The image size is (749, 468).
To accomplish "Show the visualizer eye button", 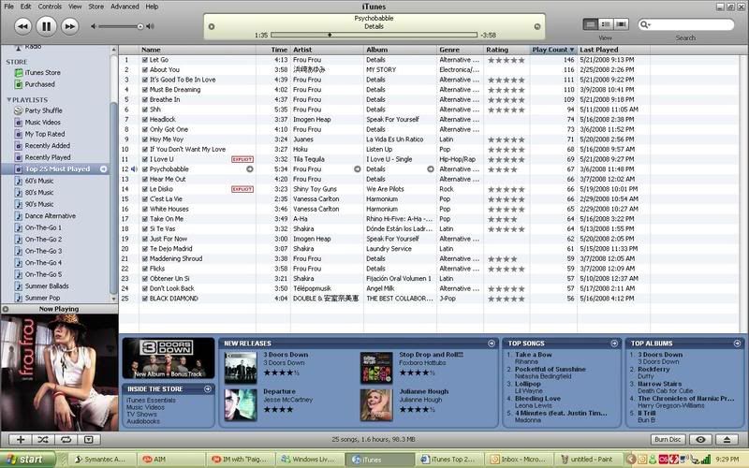I will [700, 439].
